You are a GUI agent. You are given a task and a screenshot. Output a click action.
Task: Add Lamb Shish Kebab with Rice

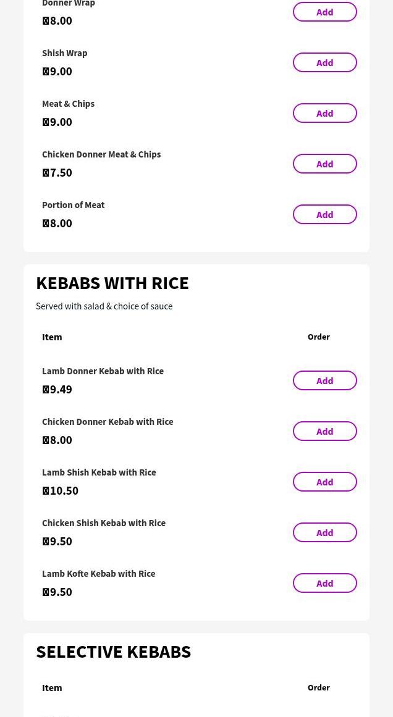324,482
